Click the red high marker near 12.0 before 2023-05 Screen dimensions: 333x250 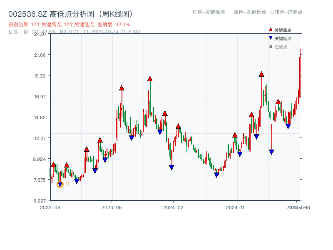tap(100, 140)
